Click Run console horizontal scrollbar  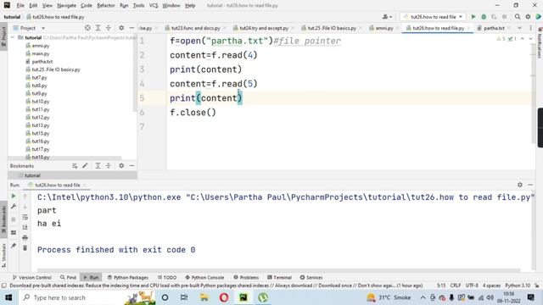(278, 270)
